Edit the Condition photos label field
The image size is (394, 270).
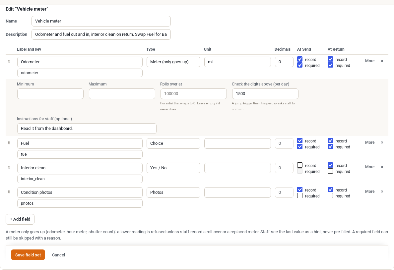80,192
